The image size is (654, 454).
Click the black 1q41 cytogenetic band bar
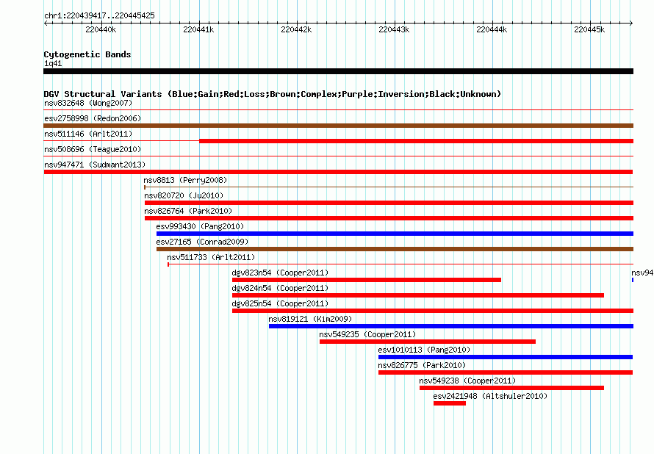click(338, 71)
